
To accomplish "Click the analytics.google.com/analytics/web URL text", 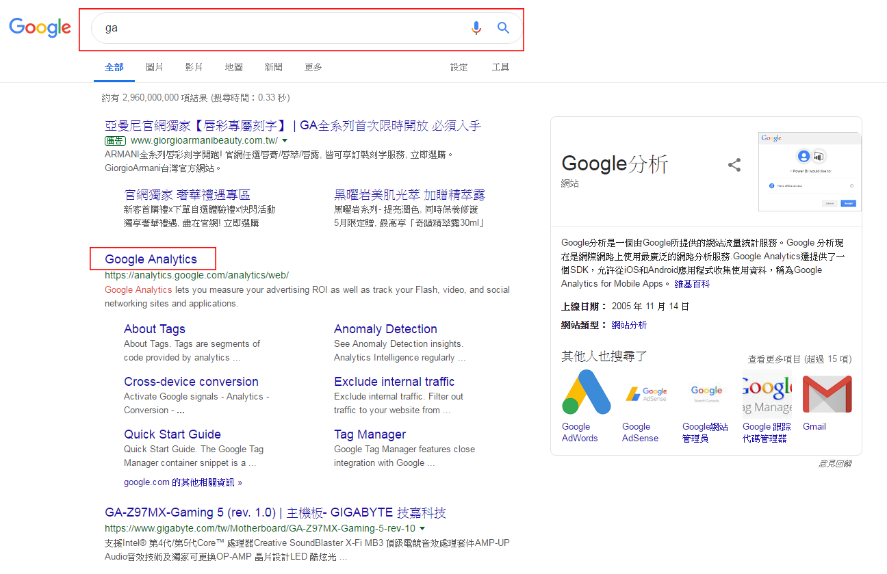I will coord(196,275).
